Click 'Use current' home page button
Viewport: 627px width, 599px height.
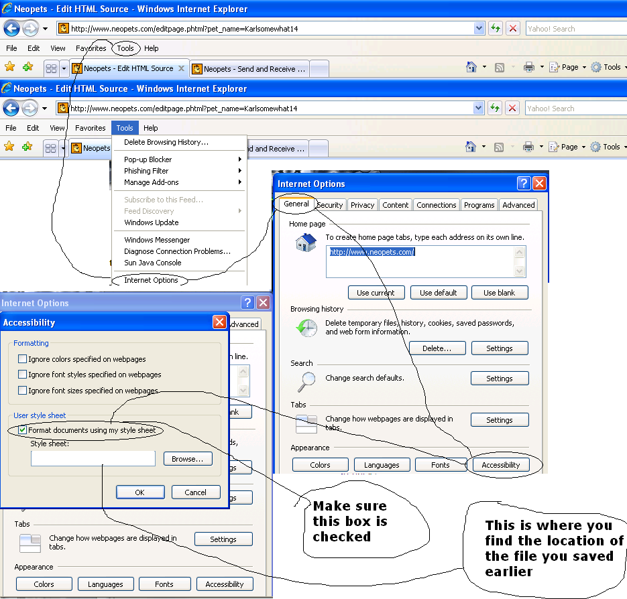click(376, 293)
